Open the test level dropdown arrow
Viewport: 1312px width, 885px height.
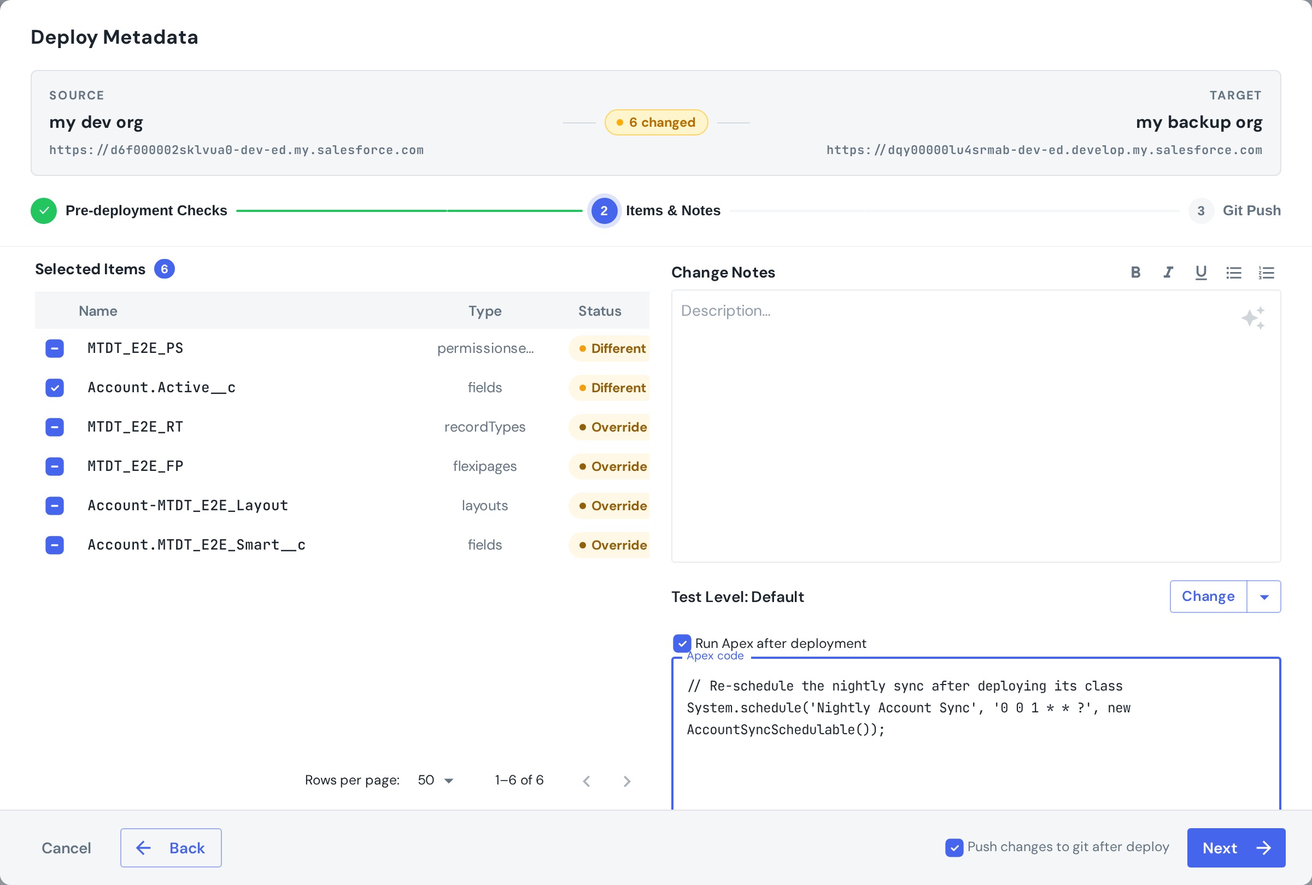[1264, 597]
